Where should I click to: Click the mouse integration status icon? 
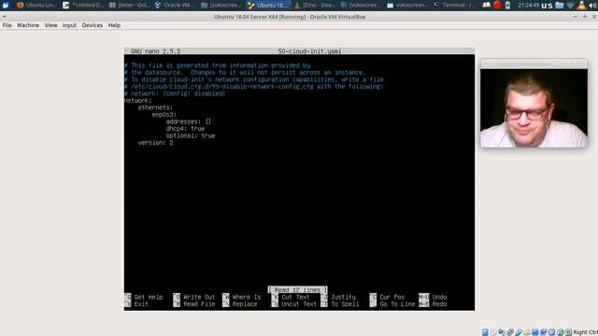(561, 332)
